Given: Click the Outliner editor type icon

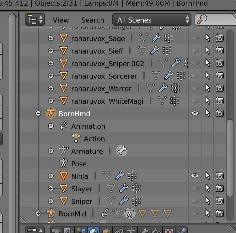Looking at the screenshot, I should point(35,20).
